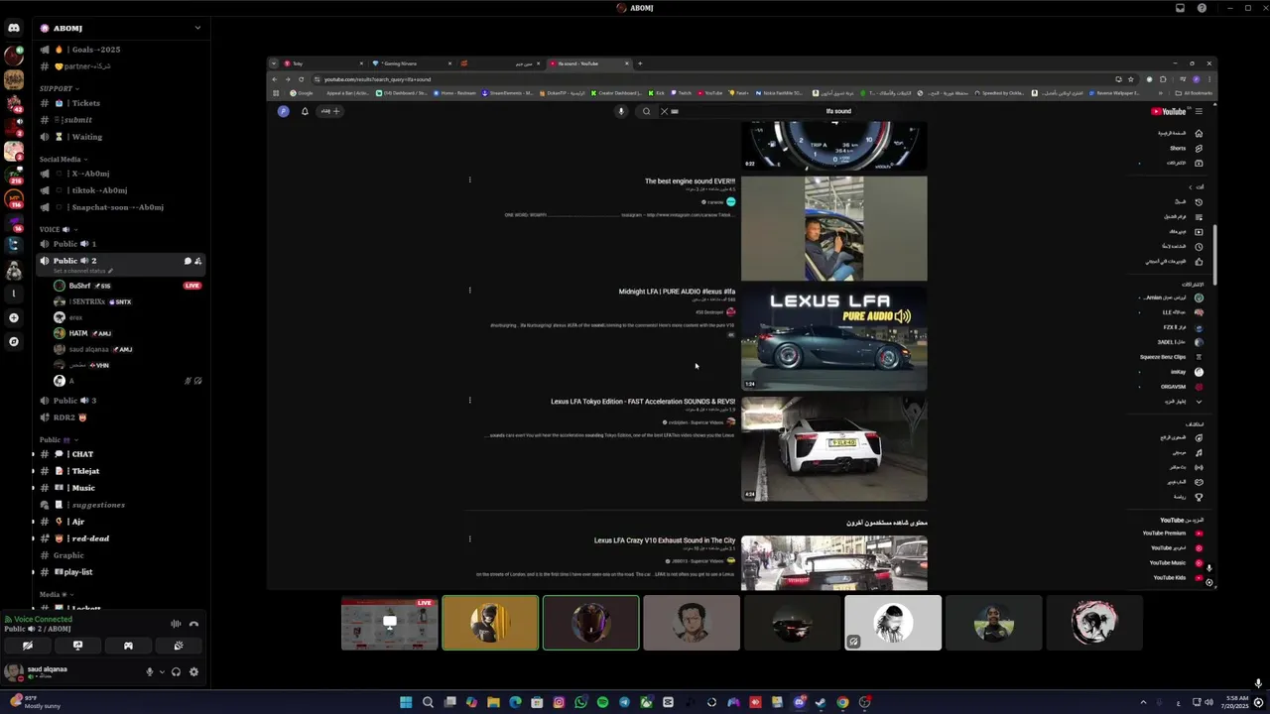1270x714 pixels.
Task: Open the submit channel
Action: pos(119,120)
